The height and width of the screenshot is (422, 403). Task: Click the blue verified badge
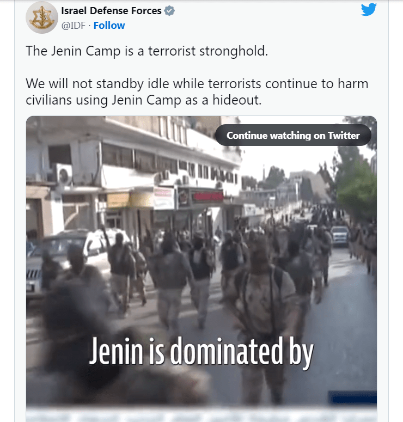click(x=169, y=11)
